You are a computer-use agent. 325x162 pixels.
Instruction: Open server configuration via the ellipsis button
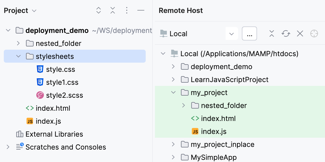coord(249,33)
